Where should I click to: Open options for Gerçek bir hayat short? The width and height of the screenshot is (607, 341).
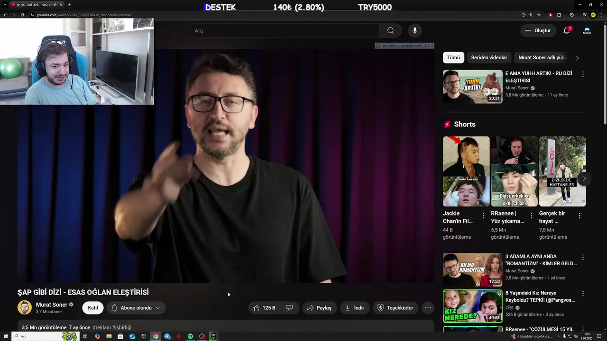click(579, 215)
